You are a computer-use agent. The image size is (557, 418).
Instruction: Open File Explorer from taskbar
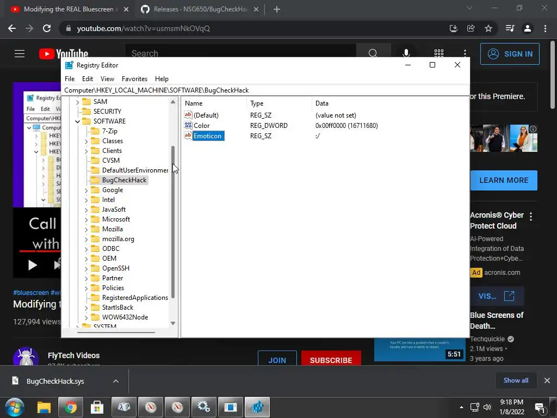[x=44, y=407]
